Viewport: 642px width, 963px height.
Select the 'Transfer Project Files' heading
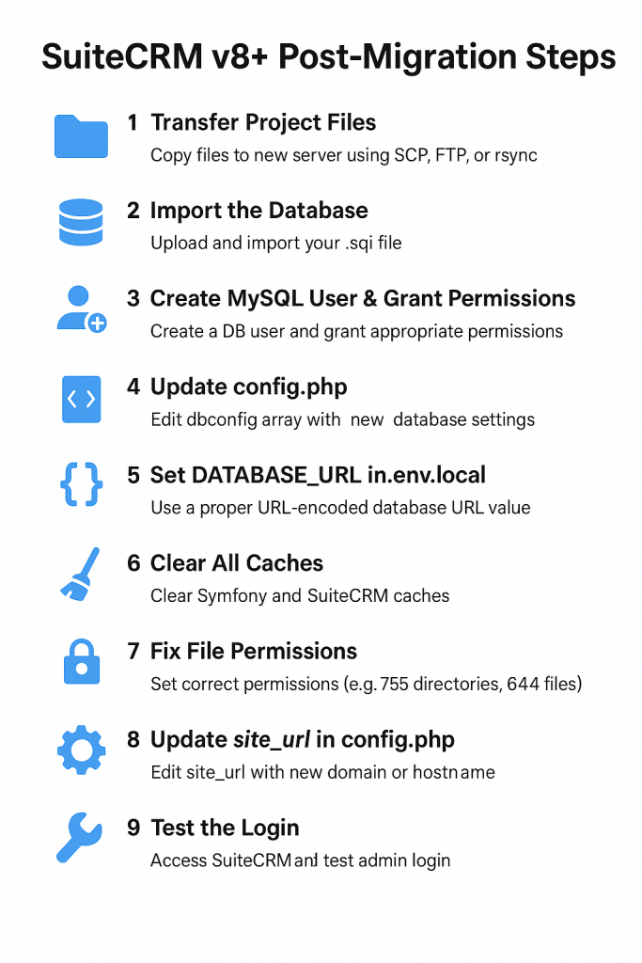tap(263, 122)
